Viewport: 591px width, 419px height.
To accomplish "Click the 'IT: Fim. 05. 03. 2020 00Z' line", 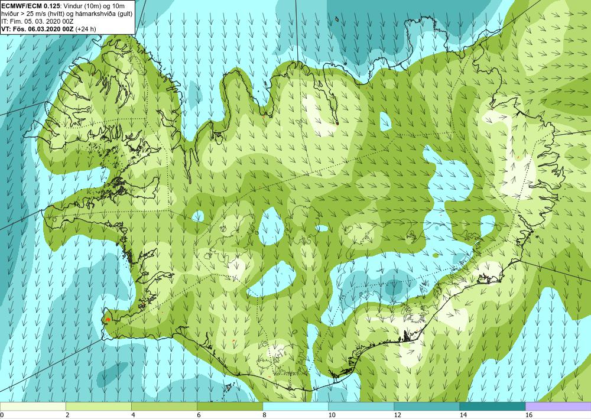I will pyautogui.click(x=38, y=21).
